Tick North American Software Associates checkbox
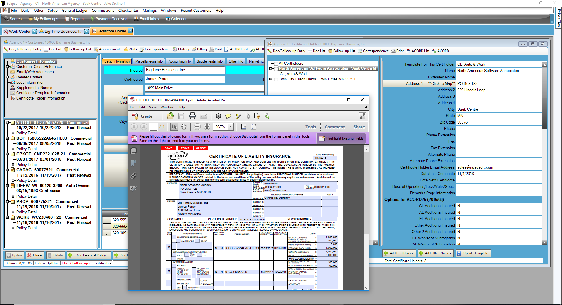The height and width of the screenshot is (305, 562). [x=276, y=68]
